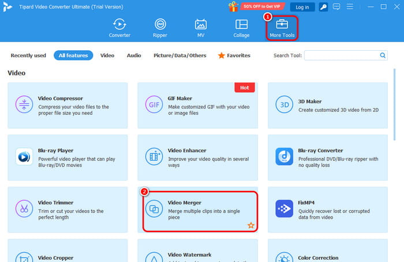Open the feedback chat icon
This screenshot has height=262, width=404.
(x=336, y=7)
